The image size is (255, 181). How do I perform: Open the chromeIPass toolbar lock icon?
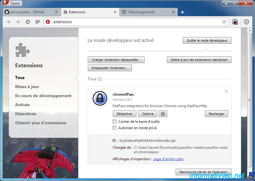pos(235,22)
